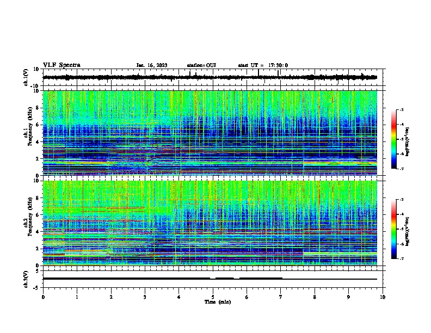Select the "start UT = 17:30: 0" text

pos(263,65)
